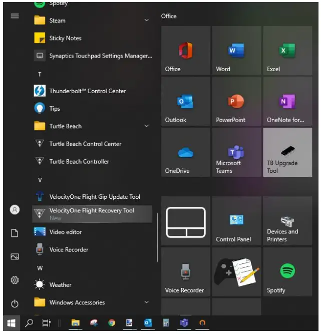
Task: Switch to Teams in the taskbar
Action: 184,323
